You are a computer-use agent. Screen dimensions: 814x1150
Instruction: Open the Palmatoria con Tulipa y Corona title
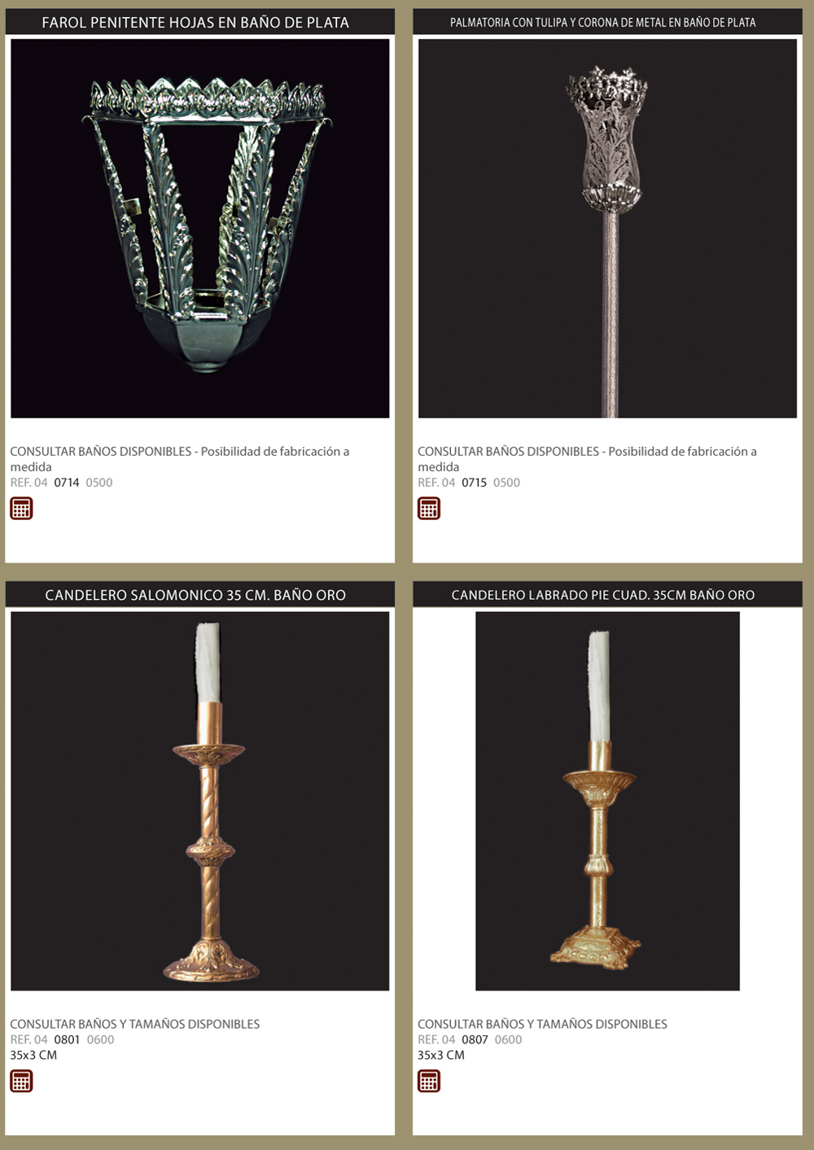603,23
